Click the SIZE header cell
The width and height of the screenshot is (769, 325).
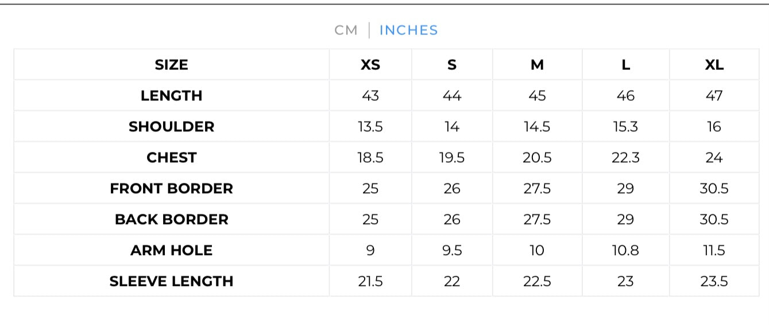tap(171, 65)
